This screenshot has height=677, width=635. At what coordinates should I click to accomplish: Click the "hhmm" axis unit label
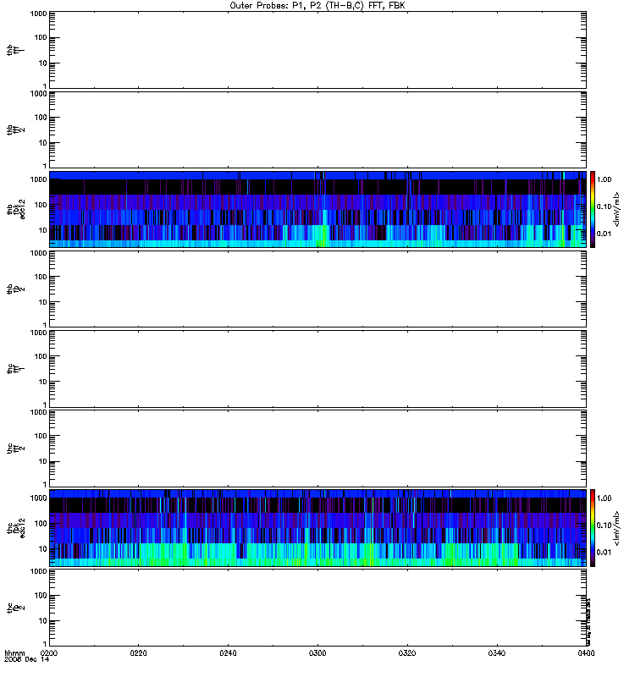(14, 652)
